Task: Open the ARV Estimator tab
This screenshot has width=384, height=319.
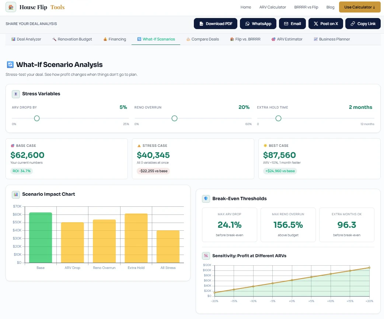Action: 287,39
